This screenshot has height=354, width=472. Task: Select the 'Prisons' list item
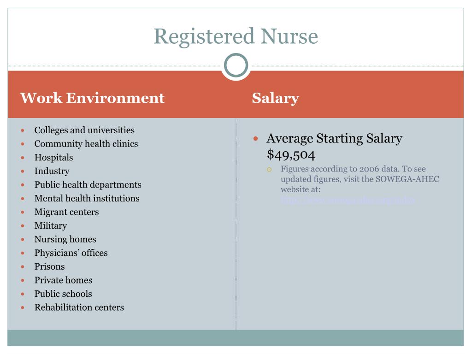click(49, 266)
